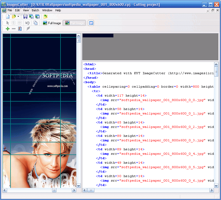This screenshot has width=221, height=200.
Task: Click the <td width=117 height=14> line
Action: (121, 96)
